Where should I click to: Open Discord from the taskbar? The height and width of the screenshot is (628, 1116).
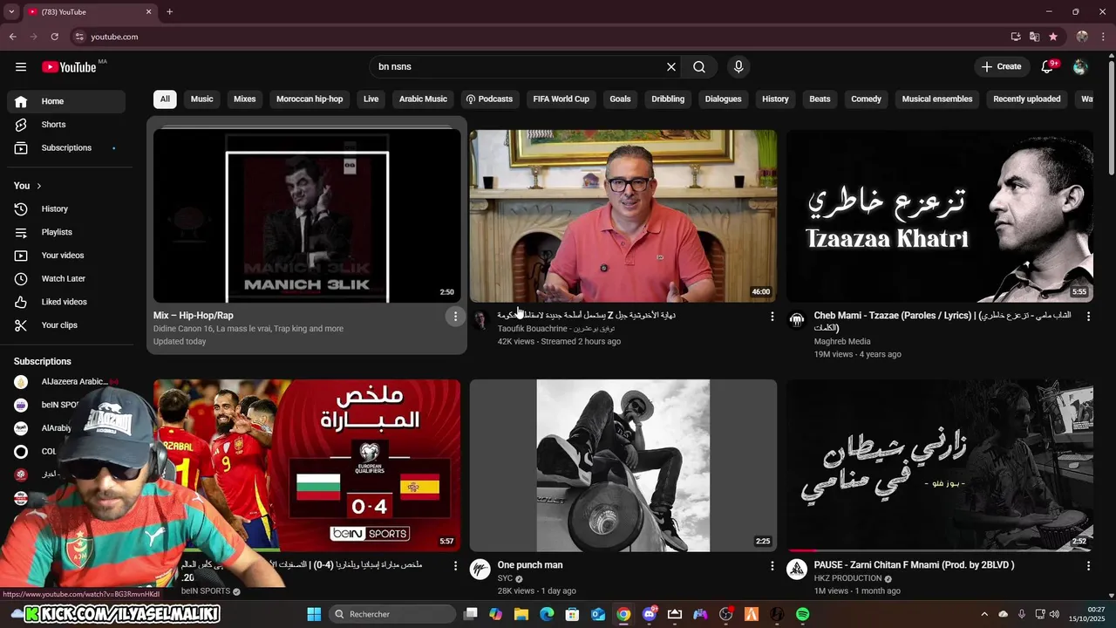pos(649,614)
